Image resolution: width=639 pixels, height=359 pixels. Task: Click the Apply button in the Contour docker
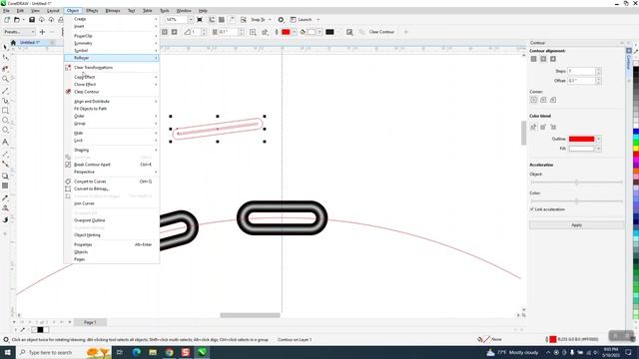(x=576, y=225)
